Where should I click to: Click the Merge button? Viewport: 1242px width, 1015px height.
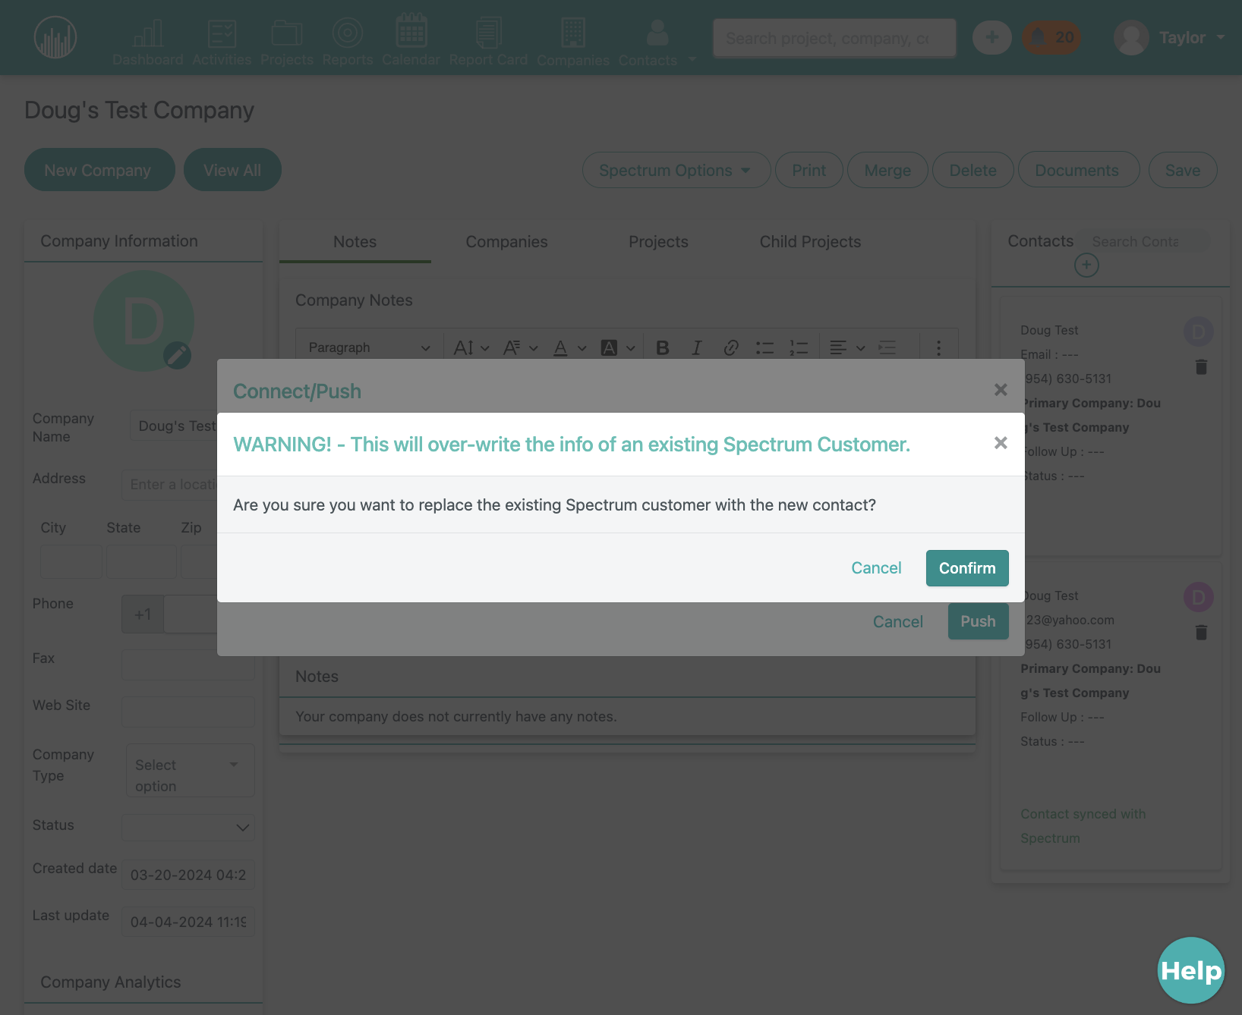(887, 170)
